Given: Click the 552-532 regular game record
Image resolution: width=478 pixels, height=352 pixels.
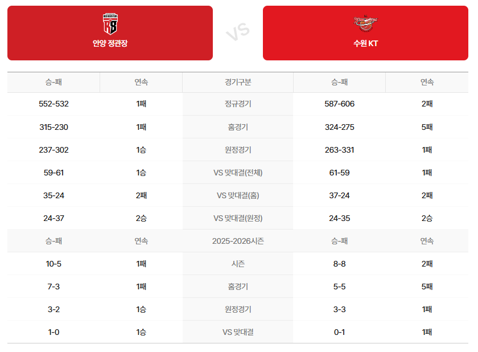Looking at the screenshot, I should click(53, 104).
